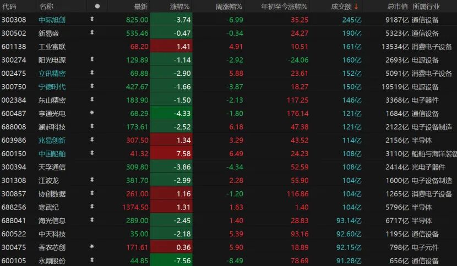The height and width of the screenshot is (266, 457).
Task: Click stock code 600105 in last row
Action: pos(13,261)
